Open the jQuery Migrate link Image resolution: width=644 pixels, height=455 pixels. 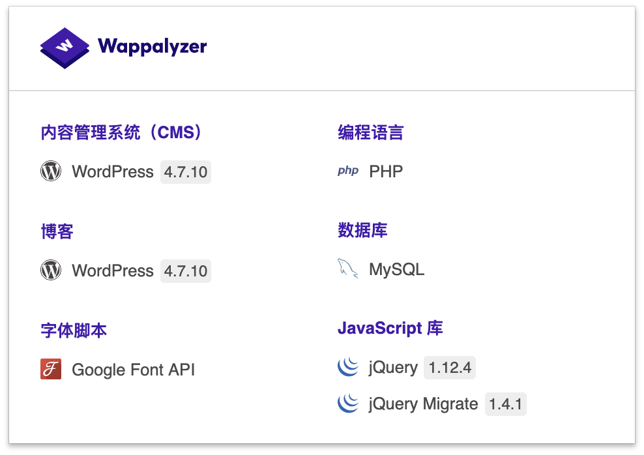pos(424,404)
